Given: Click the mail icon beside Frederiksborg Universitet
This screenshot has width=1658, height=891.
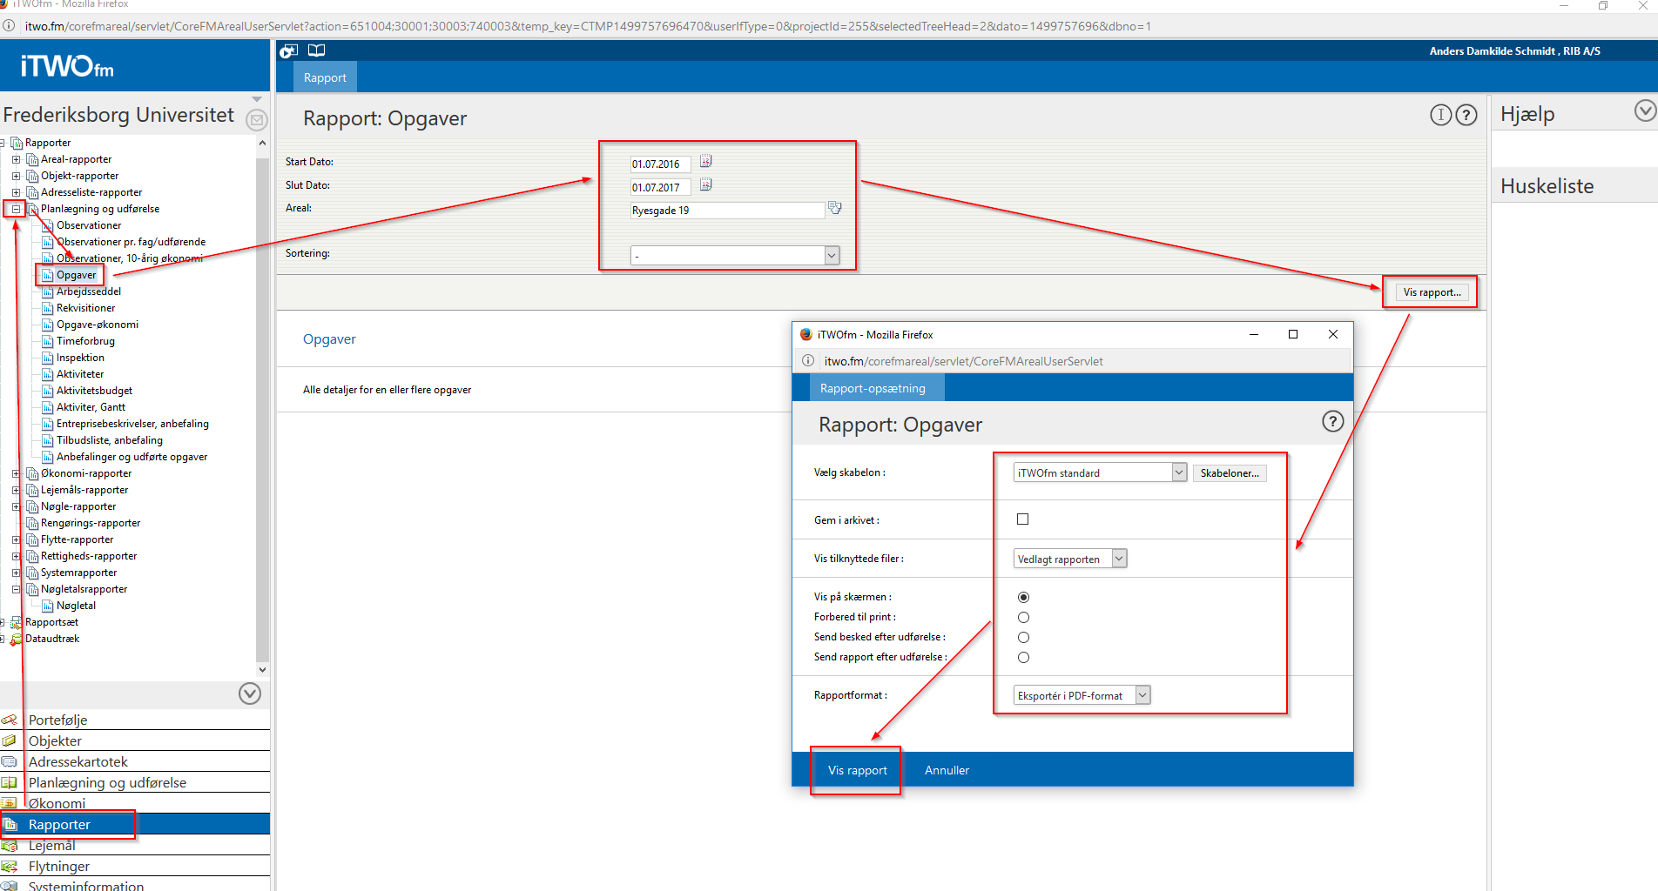Looking at the screenshot, I should point(256,120).
